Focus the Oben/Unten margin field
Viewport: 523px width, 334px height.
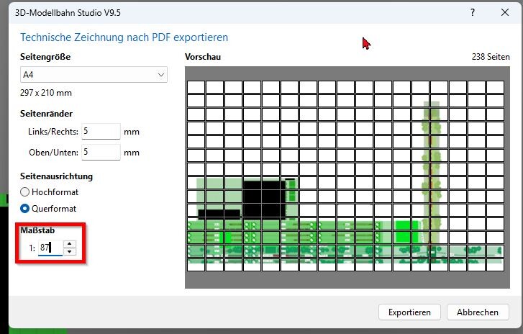point(101,152)
